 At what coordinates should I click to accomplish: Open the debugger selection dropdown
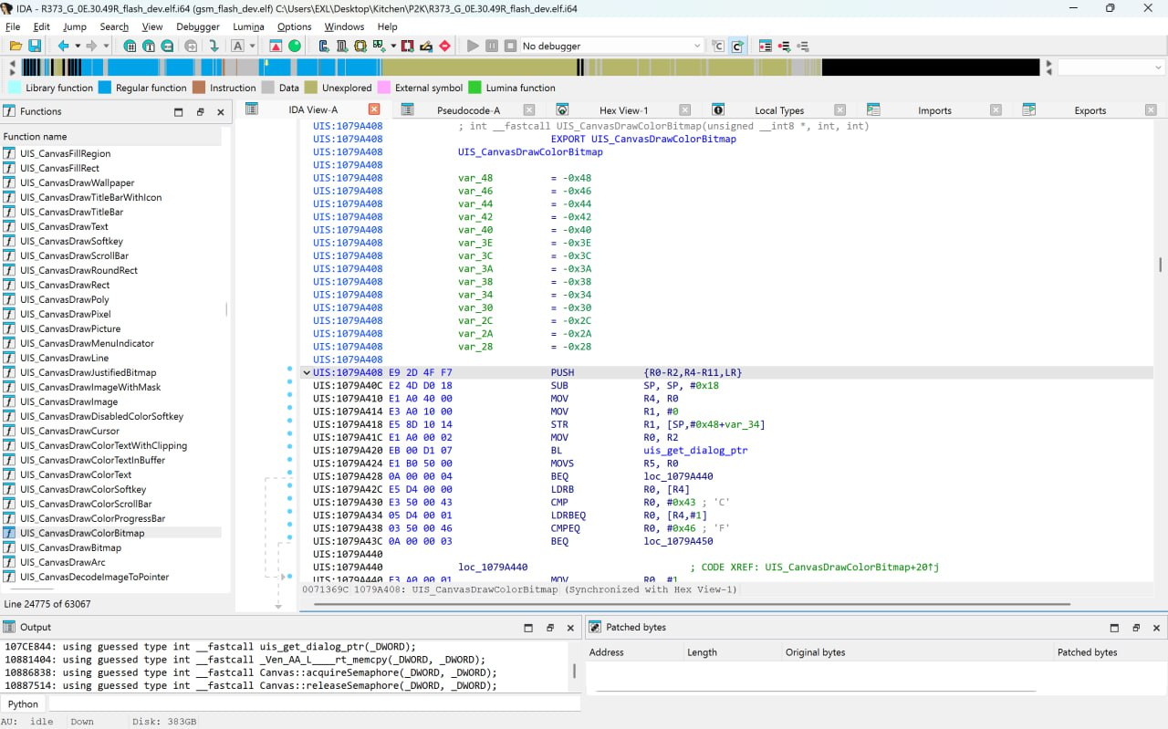pyautogui.click(x=697, y=46)
